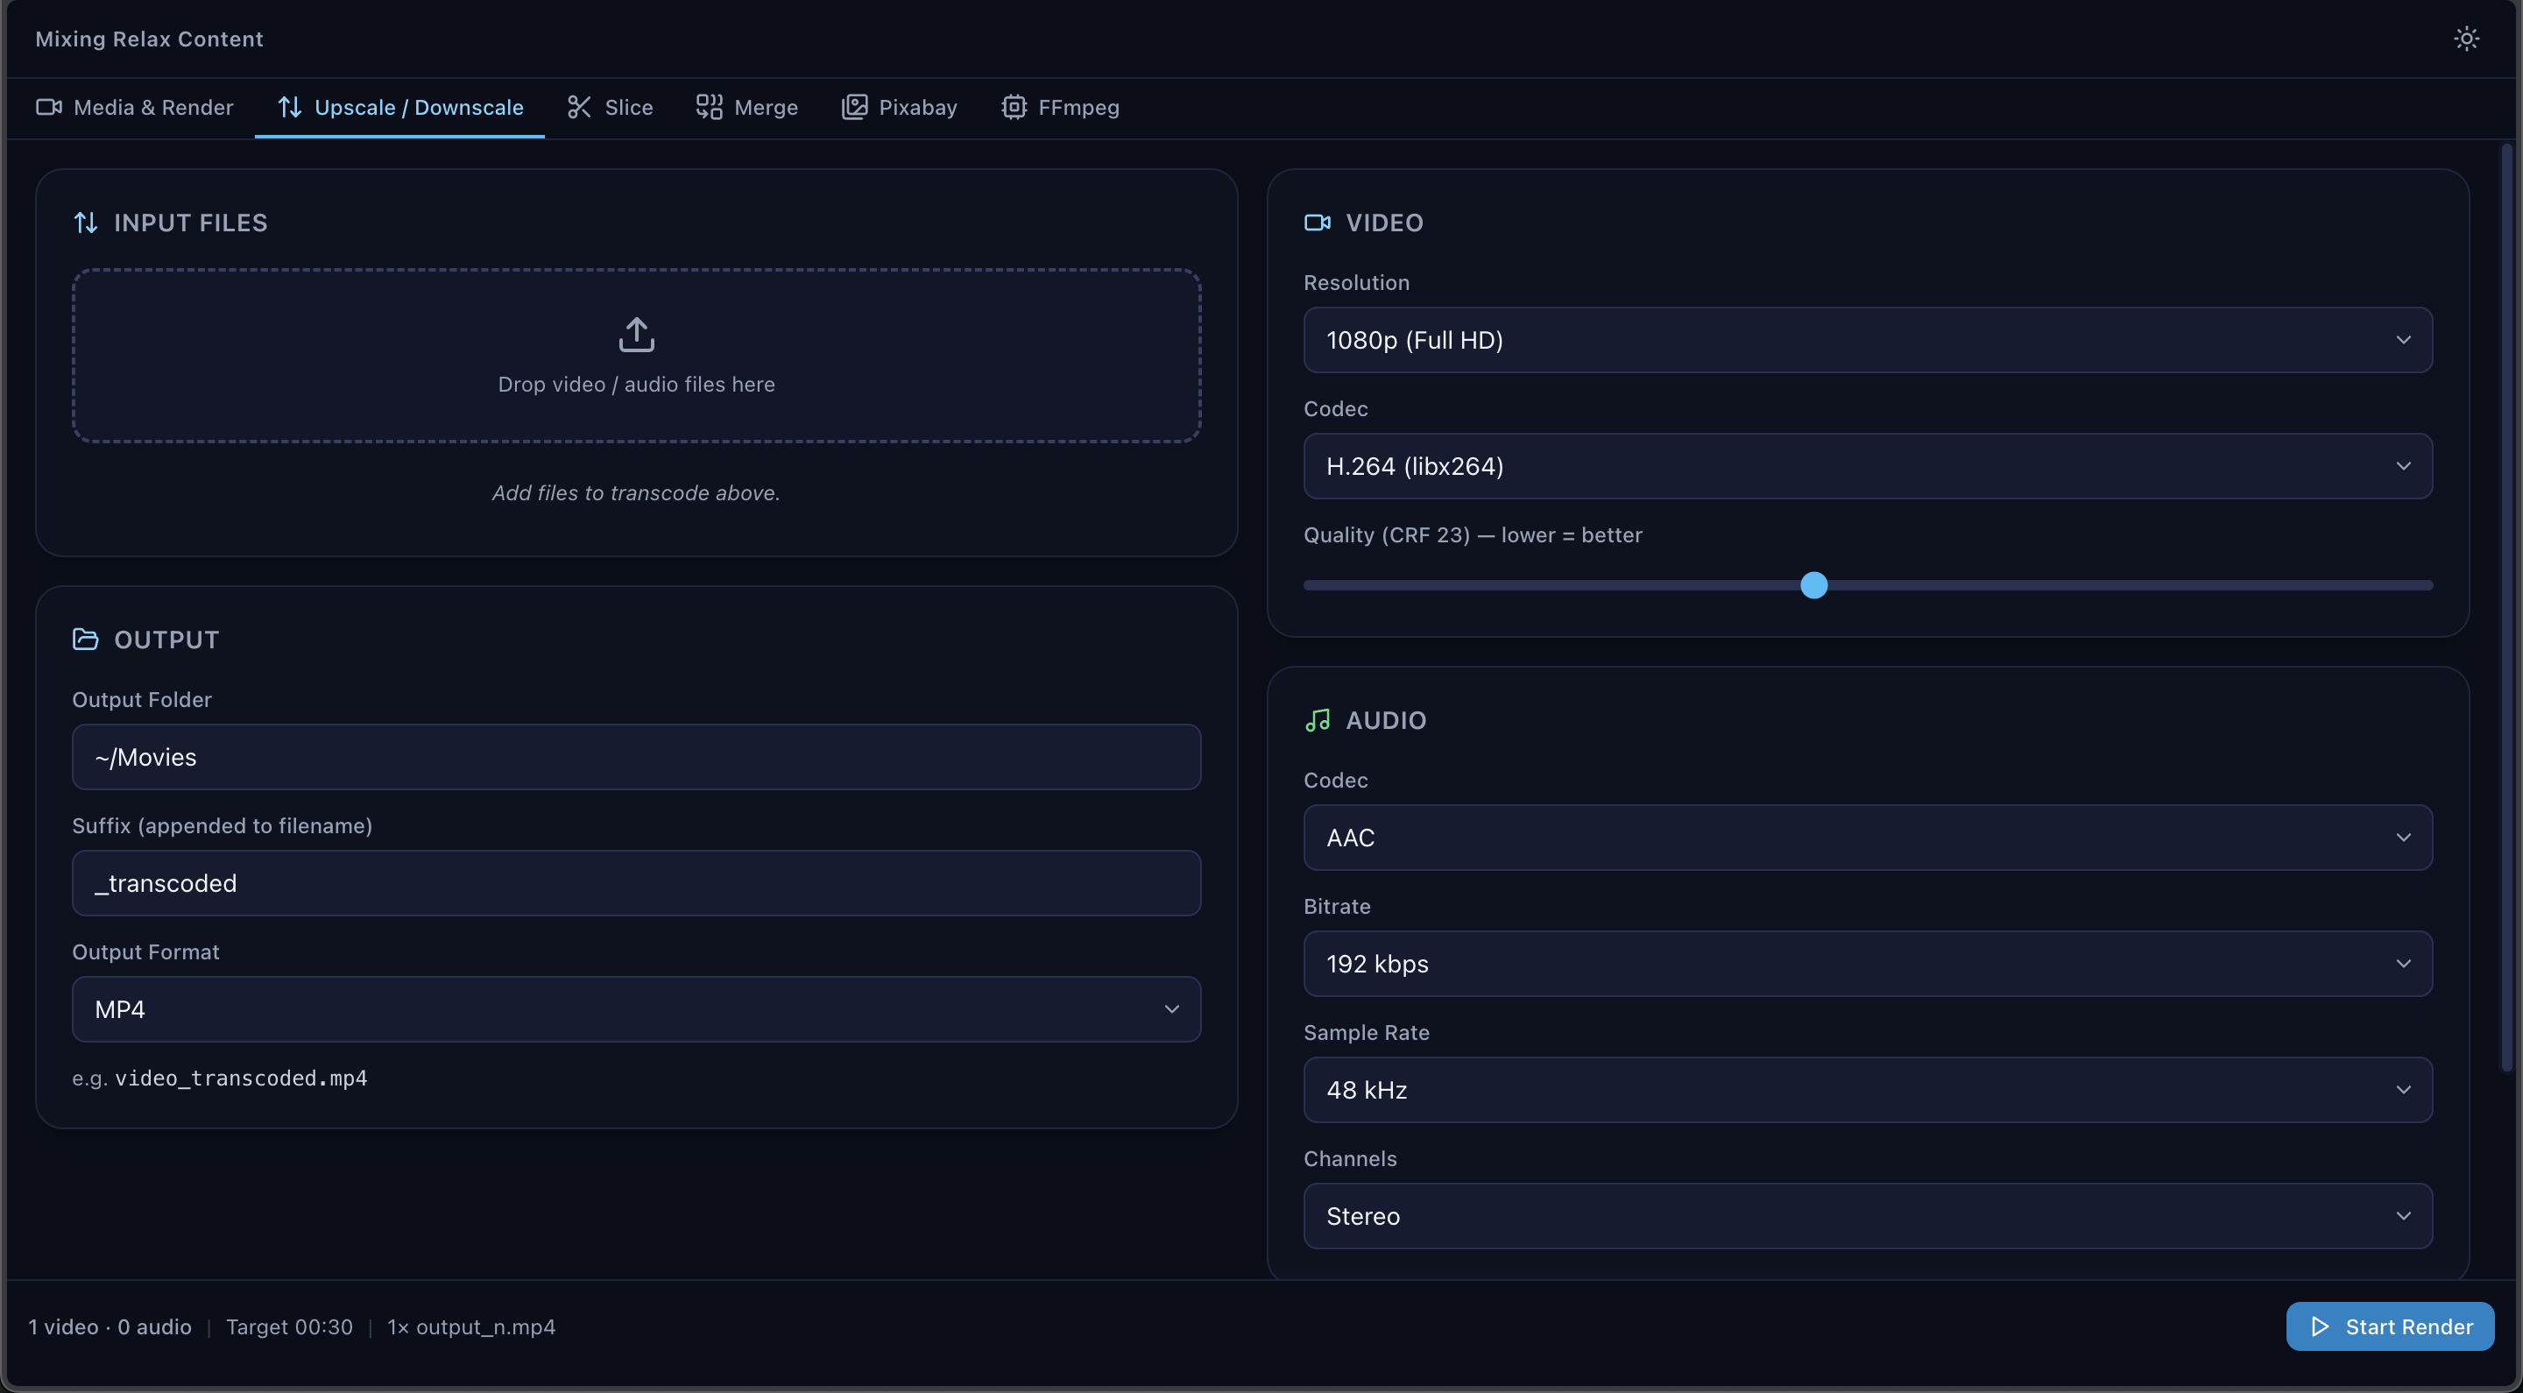Switch to the Slice tab

coord(609,108)
